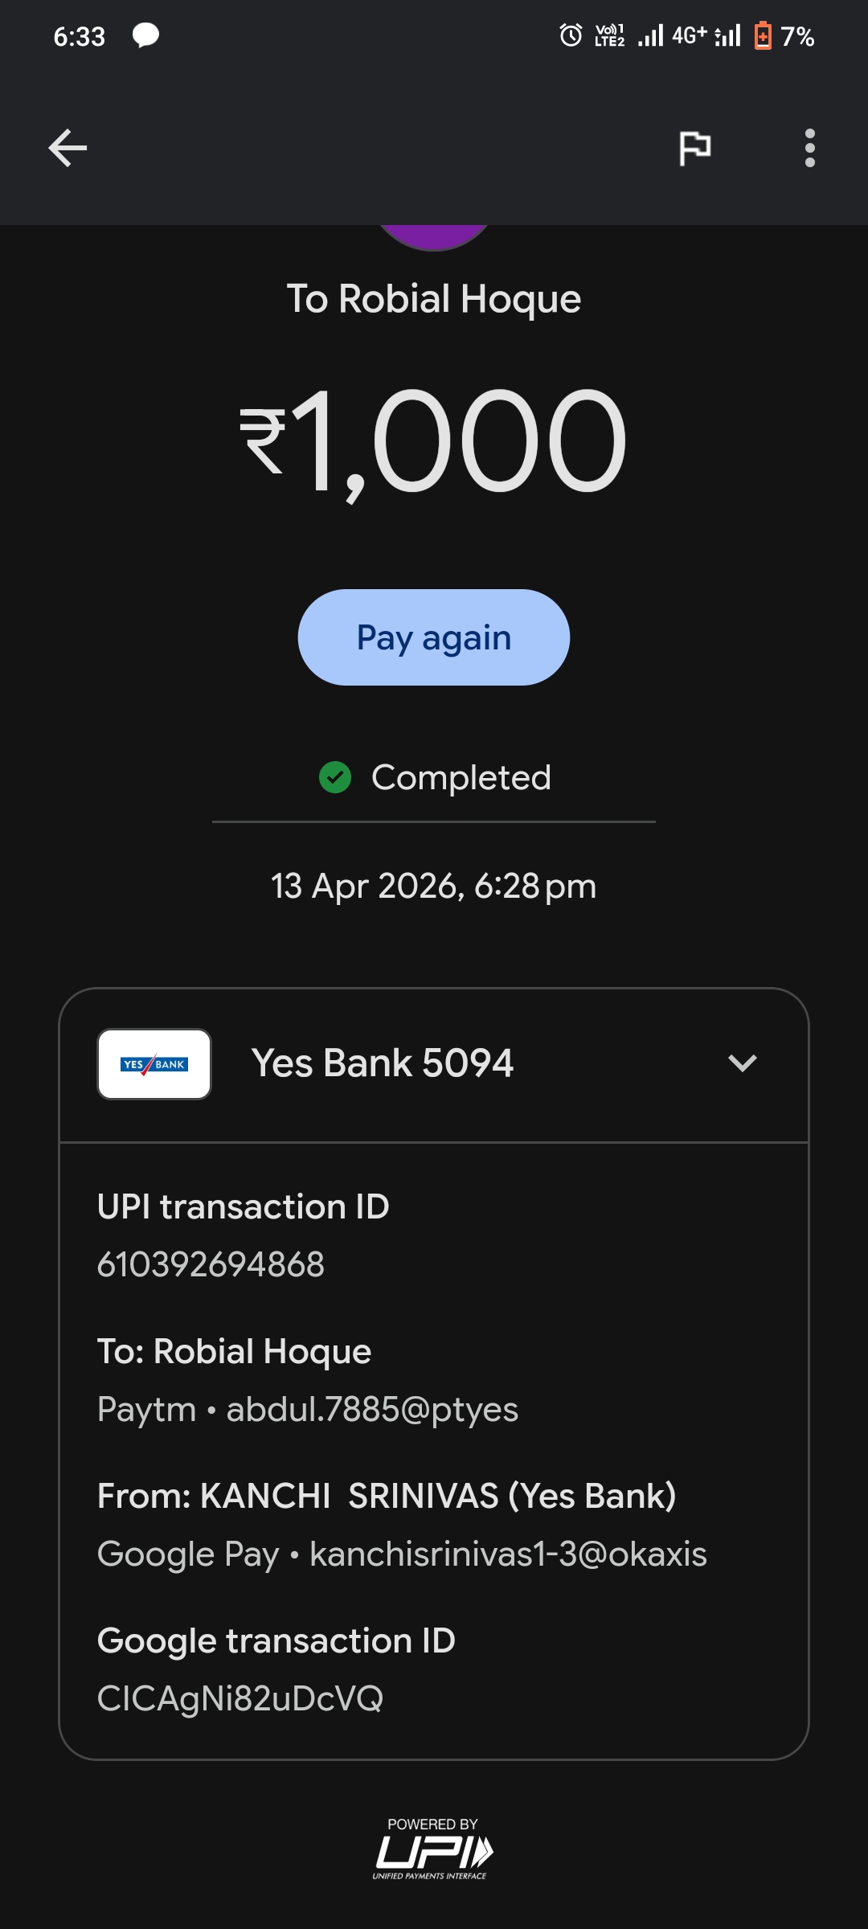Open the three-dot overflow menu
The width and height of the screenshot is (868, 1929).
pos(809,149)
